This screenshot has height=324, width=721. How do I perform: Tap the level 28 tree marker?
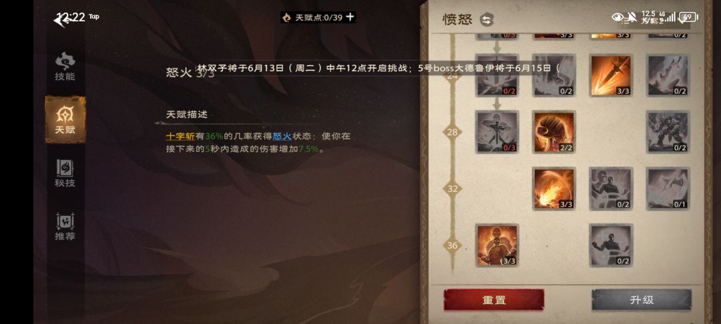click(453, 132)
